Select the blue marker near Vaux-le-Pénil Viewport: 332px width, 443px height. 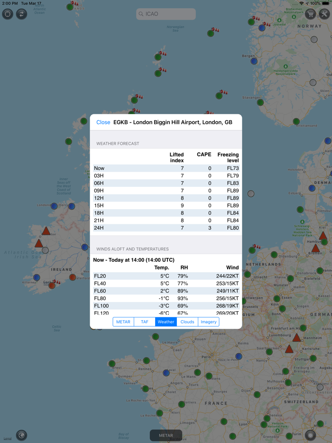[239, 356]
